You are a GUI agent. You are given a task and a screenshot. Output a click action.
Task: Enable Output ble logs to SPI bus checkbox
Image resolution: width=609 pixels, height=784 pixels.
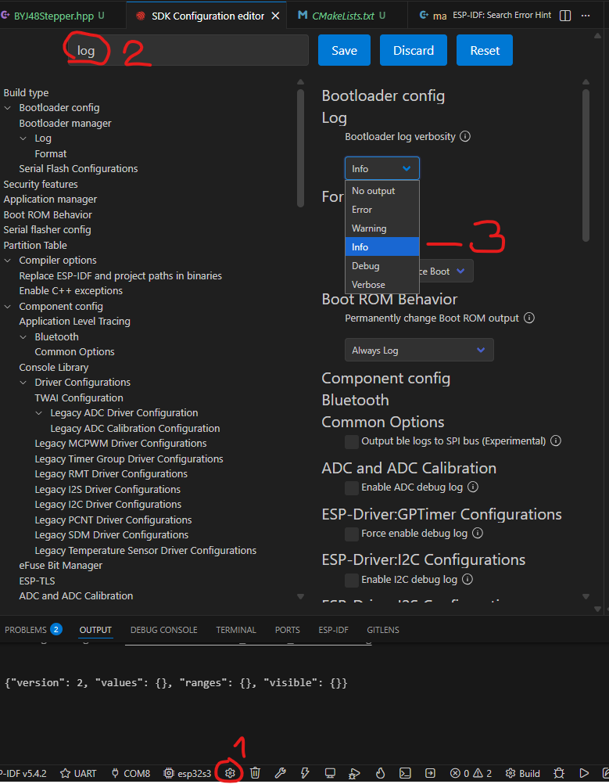pyautogui.click(x=352, y=441)
